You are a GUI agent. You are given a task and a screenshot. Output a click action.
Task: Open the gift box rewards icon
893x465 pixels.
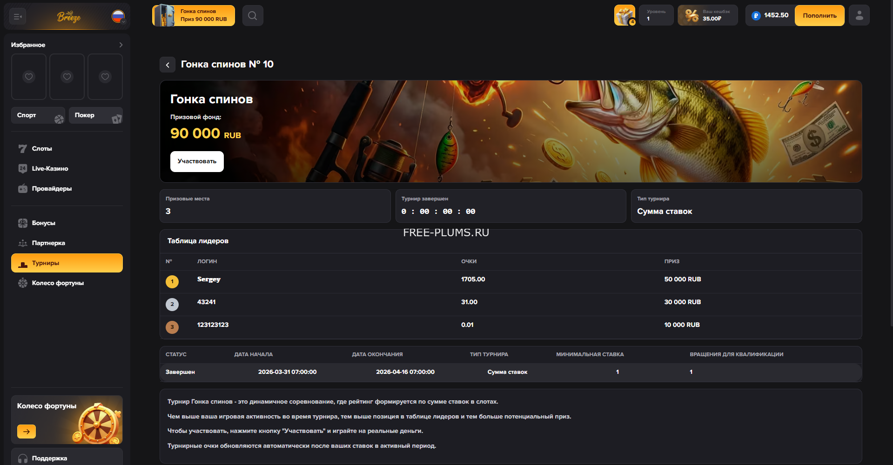[x=624, y=16]
